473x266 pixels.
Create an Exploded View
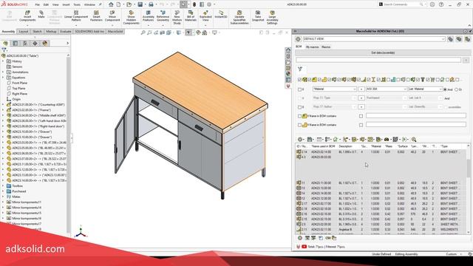point(205,16)
